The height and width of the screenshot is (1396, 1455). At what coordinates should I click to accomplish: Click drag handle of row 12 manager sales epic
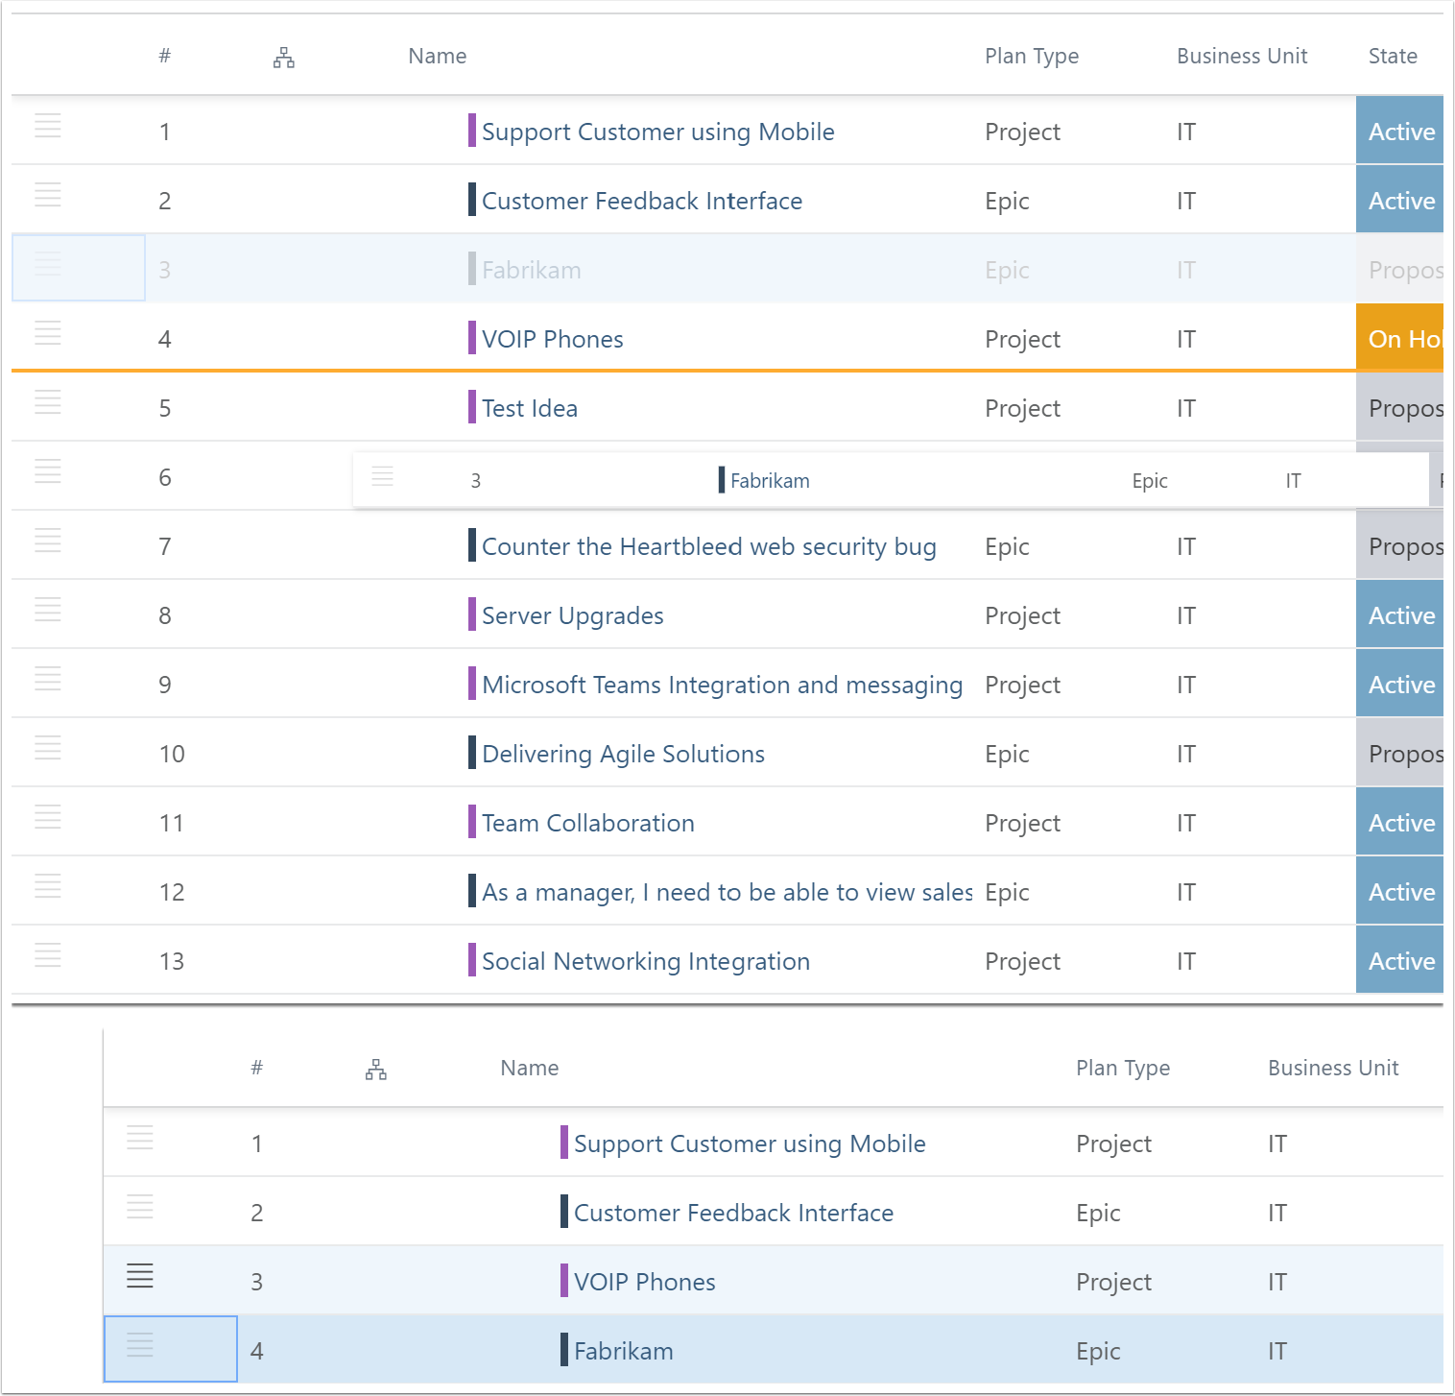point(48,885)
